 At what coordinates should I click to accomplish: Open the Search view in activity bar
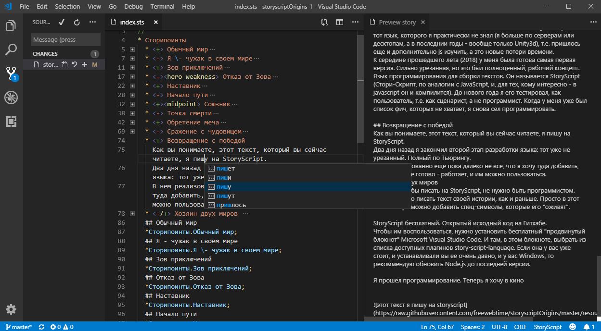11,49
